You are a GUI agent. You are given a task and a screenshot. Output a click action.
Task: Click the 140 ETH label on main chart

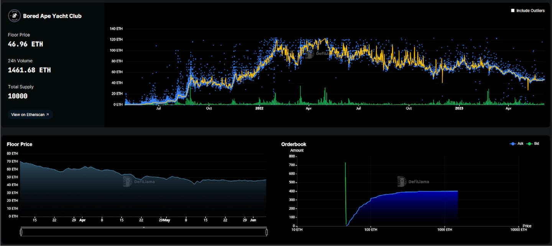[116, 29]
